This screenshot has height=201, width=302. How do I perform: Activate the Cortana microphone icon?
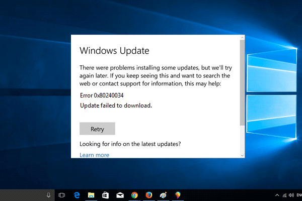tap(49, 194)
